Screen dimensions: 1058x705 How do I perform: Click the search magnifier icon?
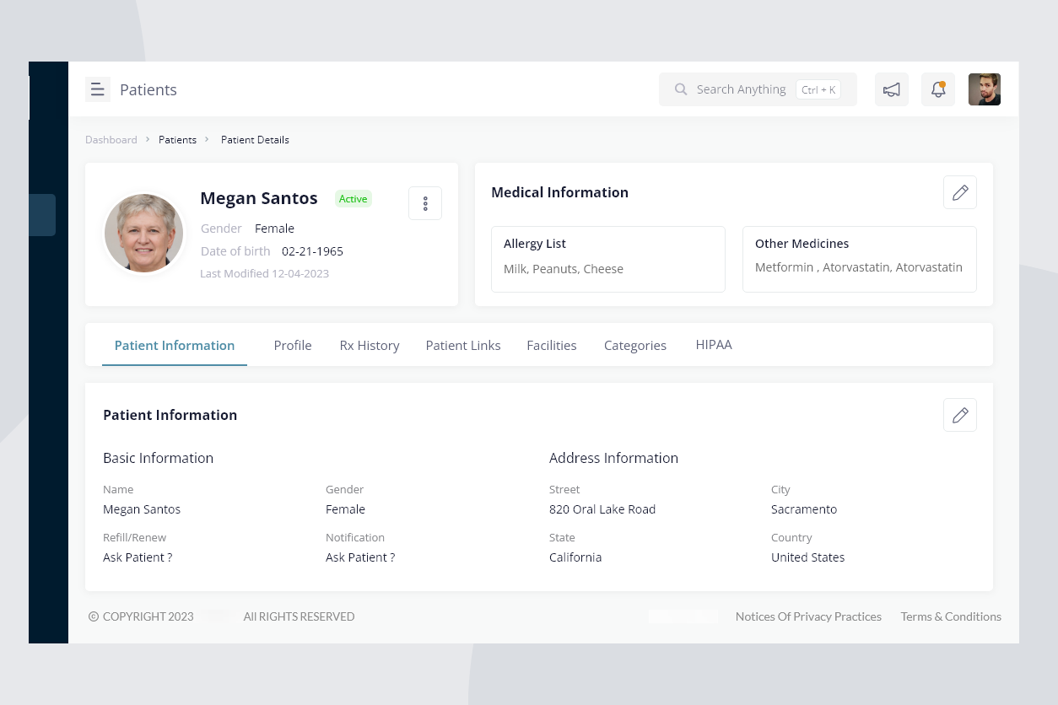pos(681,89)
